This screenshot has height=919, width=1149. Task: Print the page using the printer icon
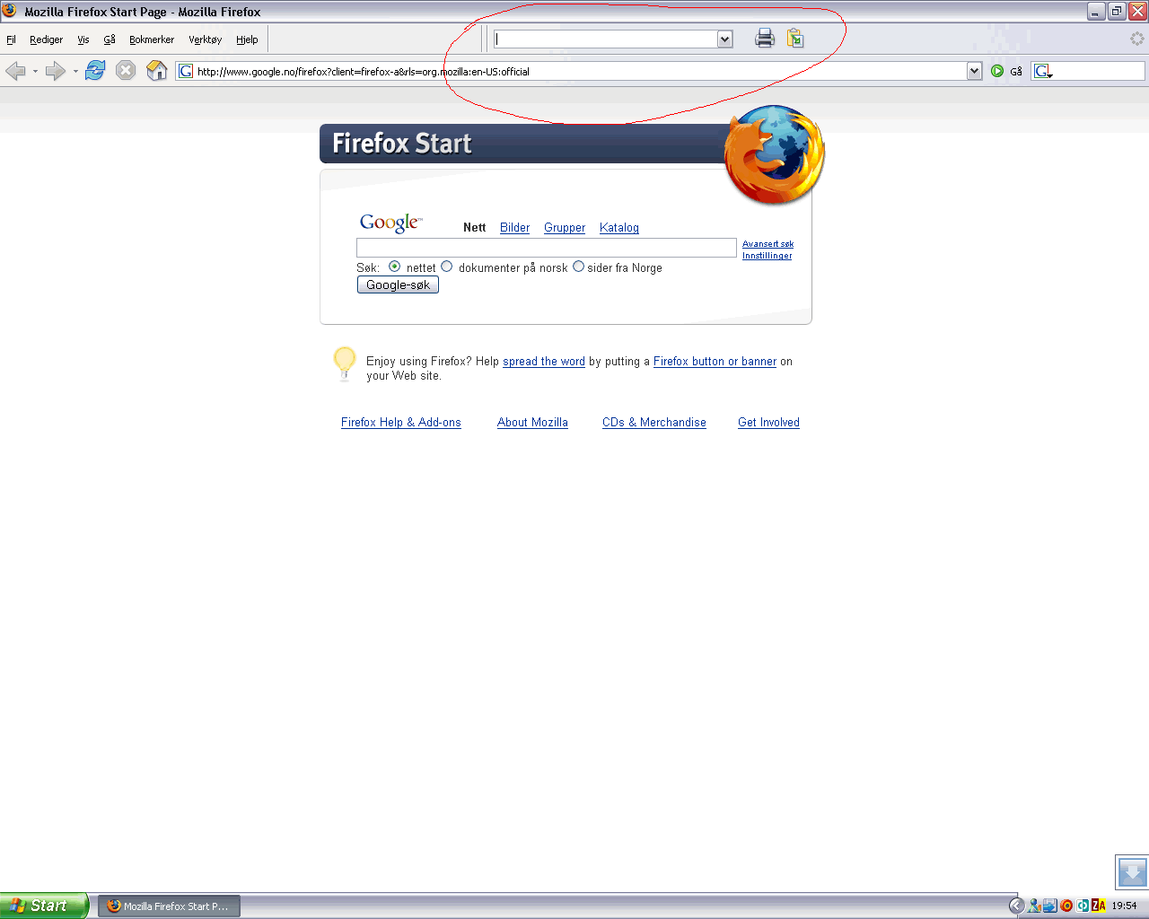coord(765,39)
